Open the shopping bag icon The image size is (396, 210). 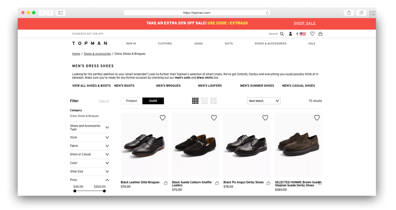320,34
